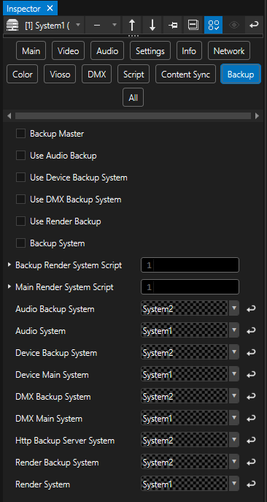Click the right arrow of horizontal scrollbar
Screen dimensions: 267x502
coord(258,116)
